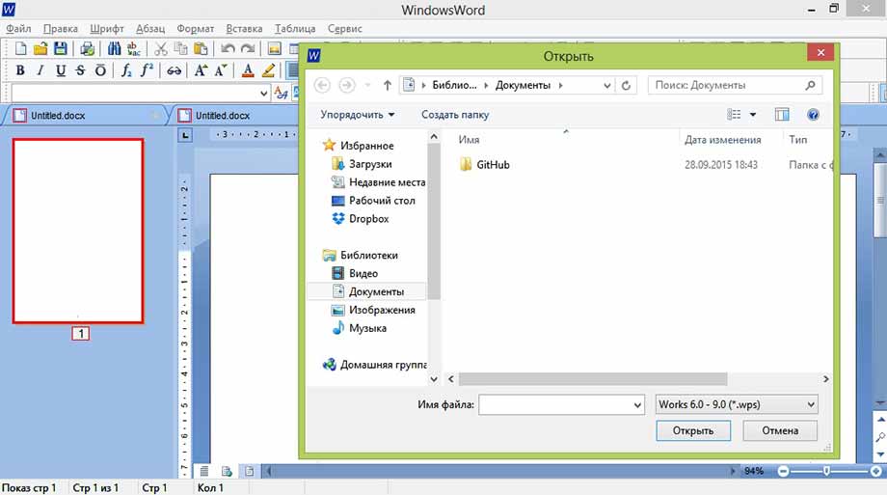This screenshot has width=887, height=495.
Task: Switch to the first Untitled.docx tab
Action: point(85,116)
